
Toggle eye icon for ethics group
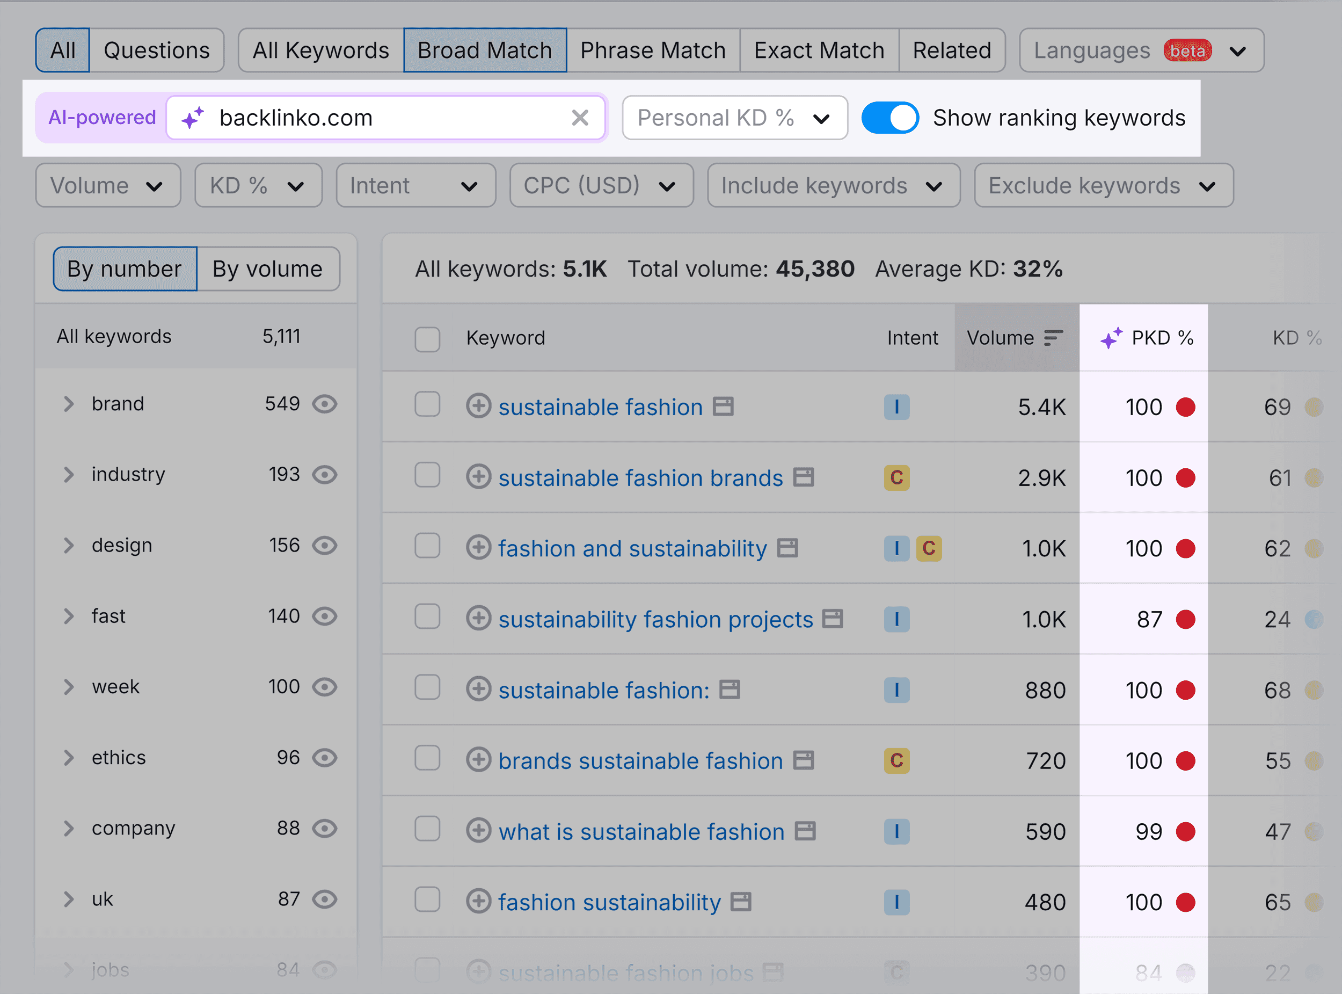[x=325, y=758]
